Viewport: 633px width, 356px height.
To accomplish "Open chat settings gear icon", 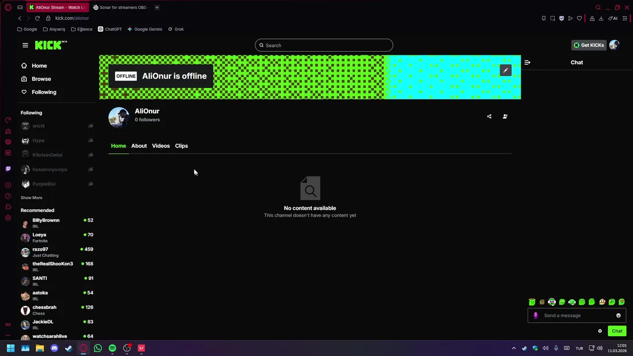I will (600, 331).
